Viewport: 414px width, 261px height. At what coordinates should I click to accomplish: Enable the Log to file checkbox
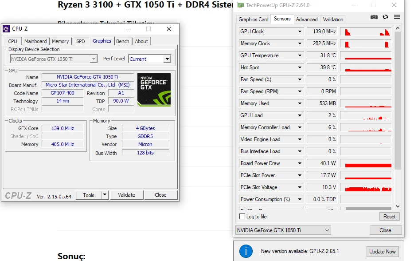[242, 216]
